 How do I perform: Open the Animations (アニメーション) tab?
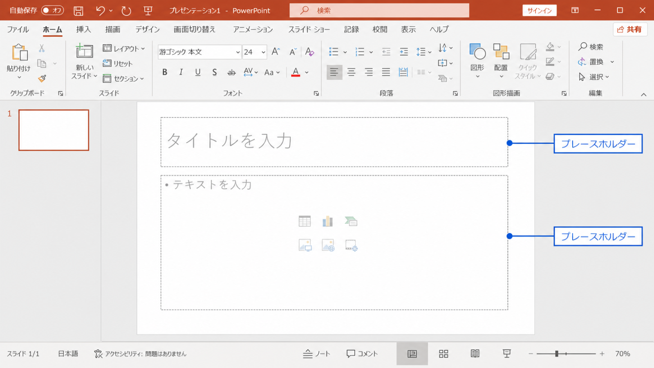pos(253,29)
